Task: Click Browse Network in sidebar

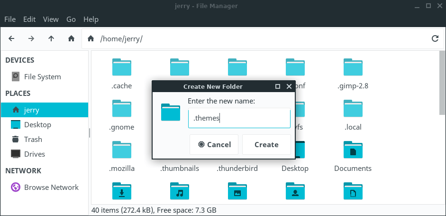Action: [x=51, y=187]
